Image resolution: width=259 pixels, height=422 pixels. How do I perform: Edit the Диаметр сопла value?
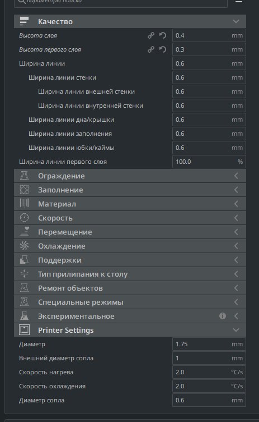tap(209, 400)
